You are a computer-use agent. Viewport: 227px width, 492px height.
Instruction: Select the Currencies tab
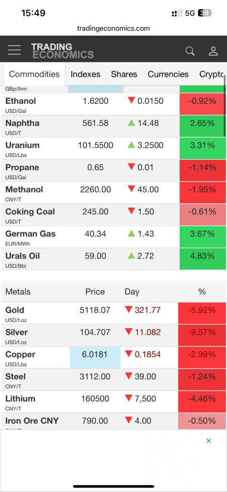168,74
